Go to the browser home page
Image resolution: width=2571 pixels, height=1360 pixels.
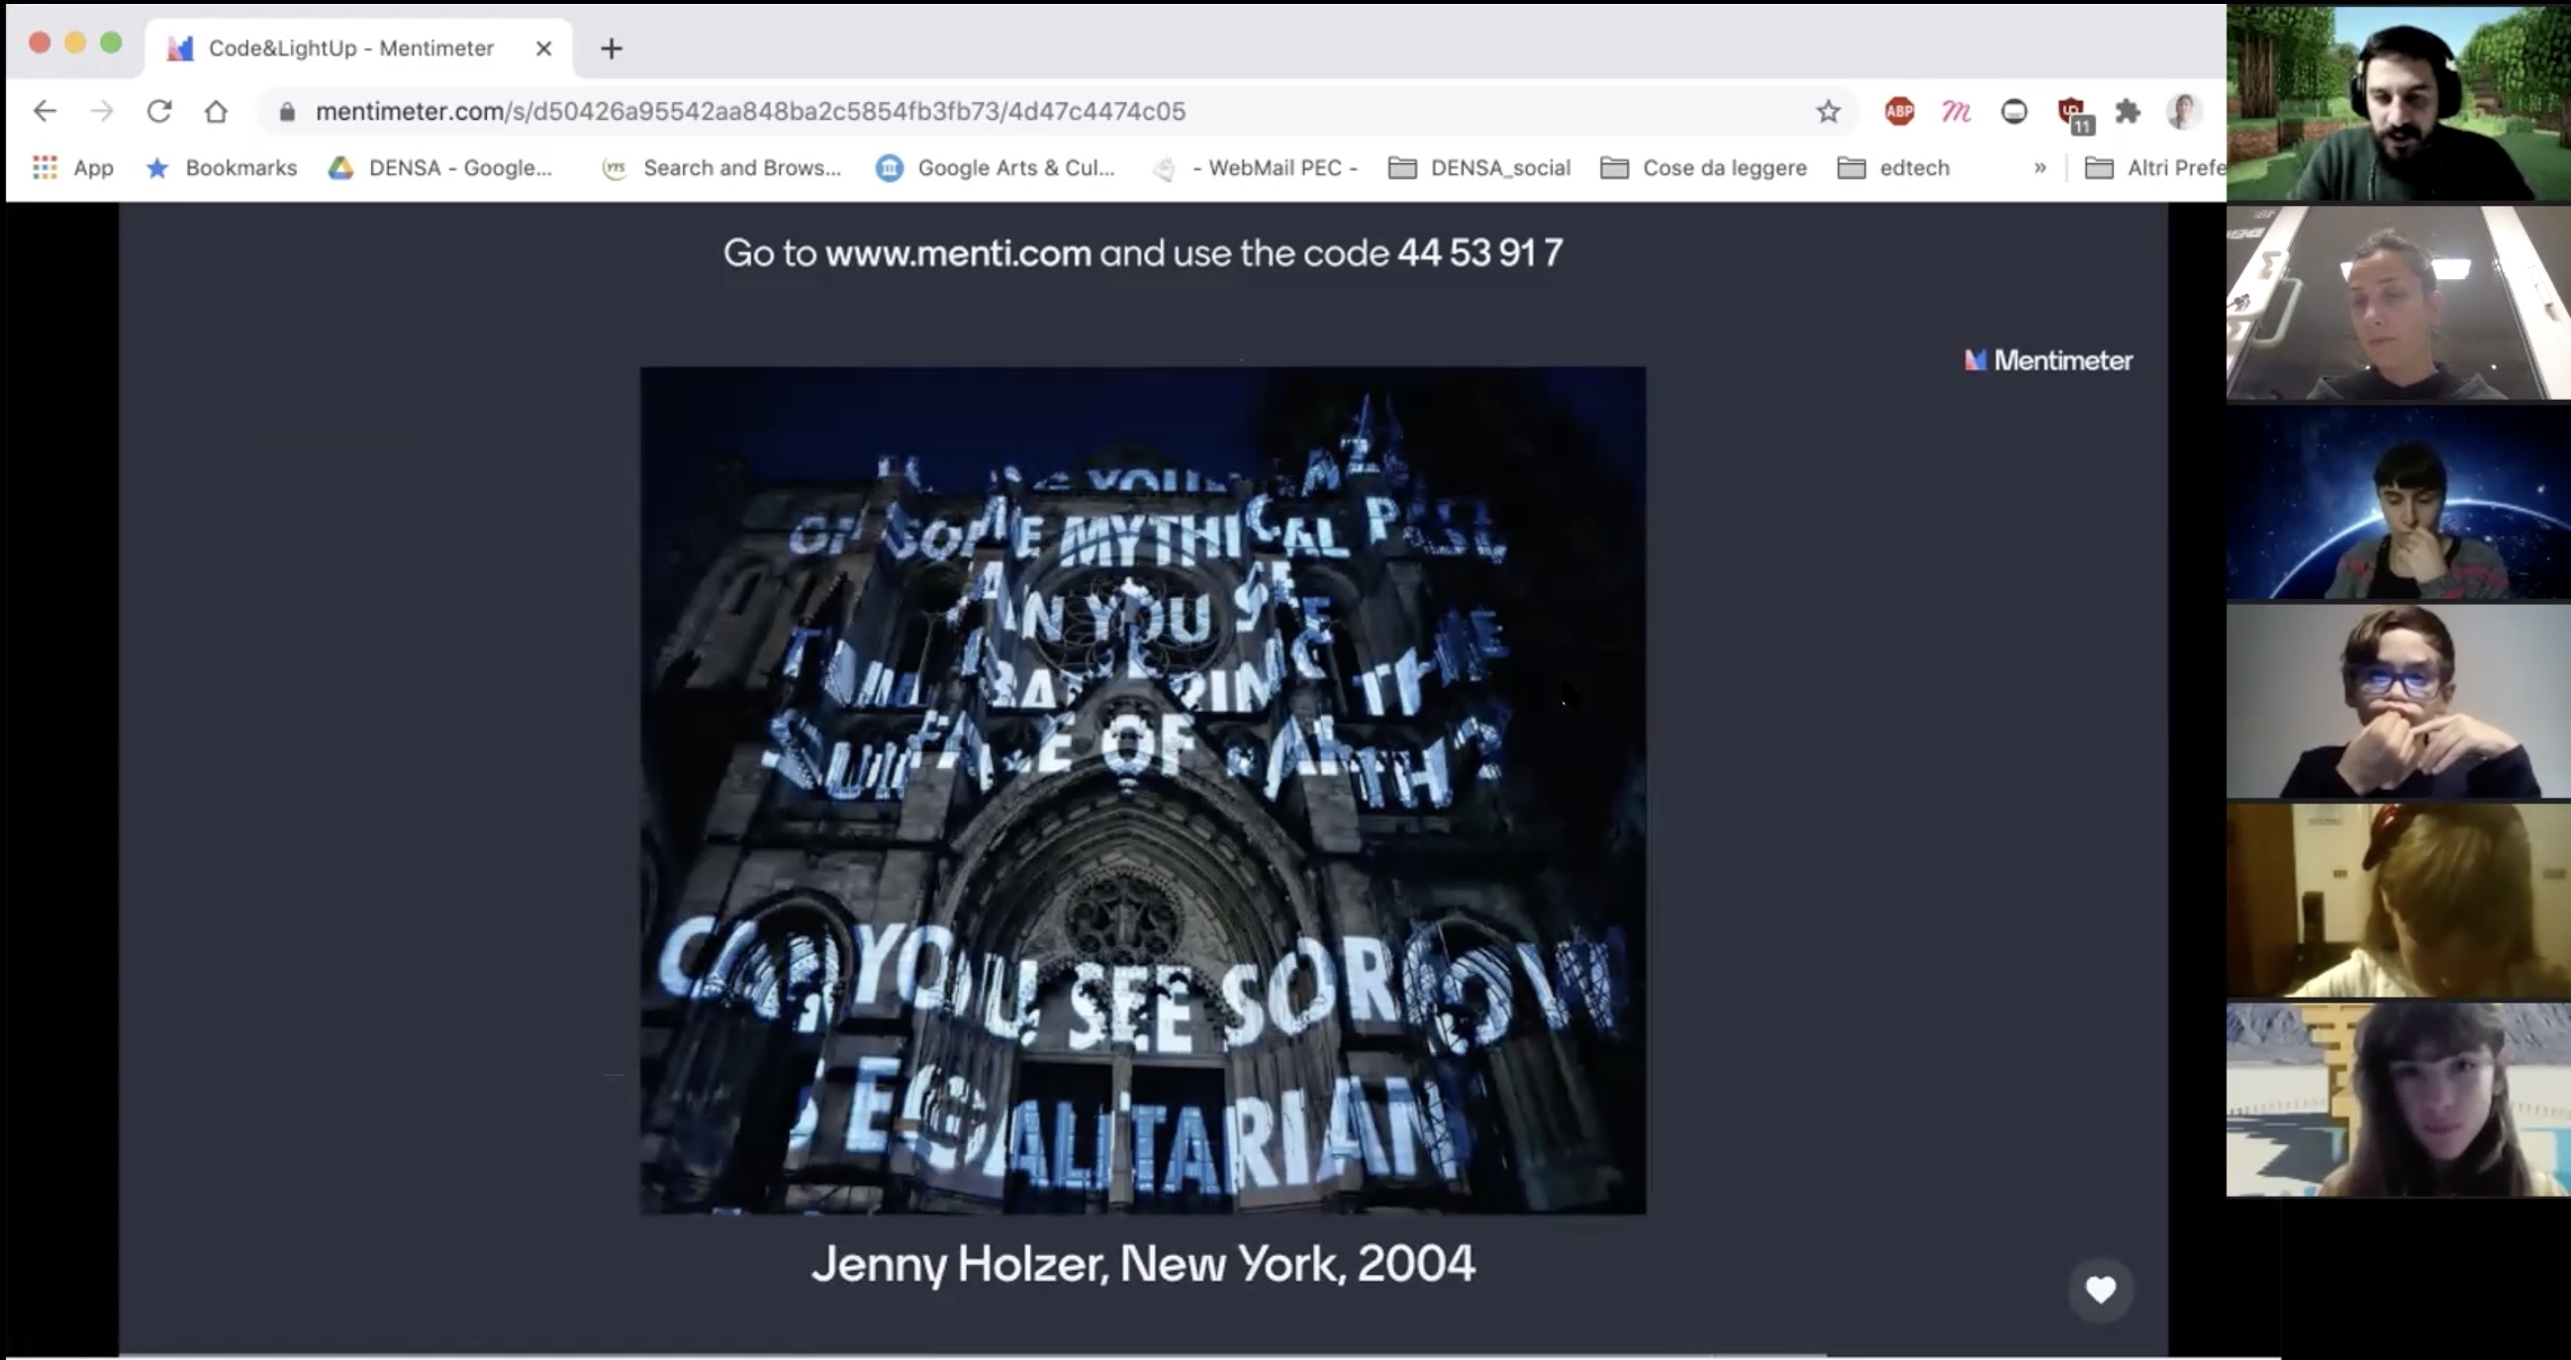click(x=216, y=111)
